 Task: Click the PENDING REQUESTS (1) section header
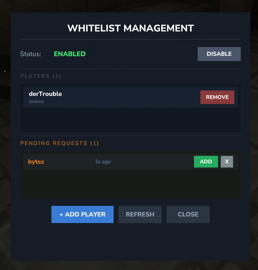59,143
